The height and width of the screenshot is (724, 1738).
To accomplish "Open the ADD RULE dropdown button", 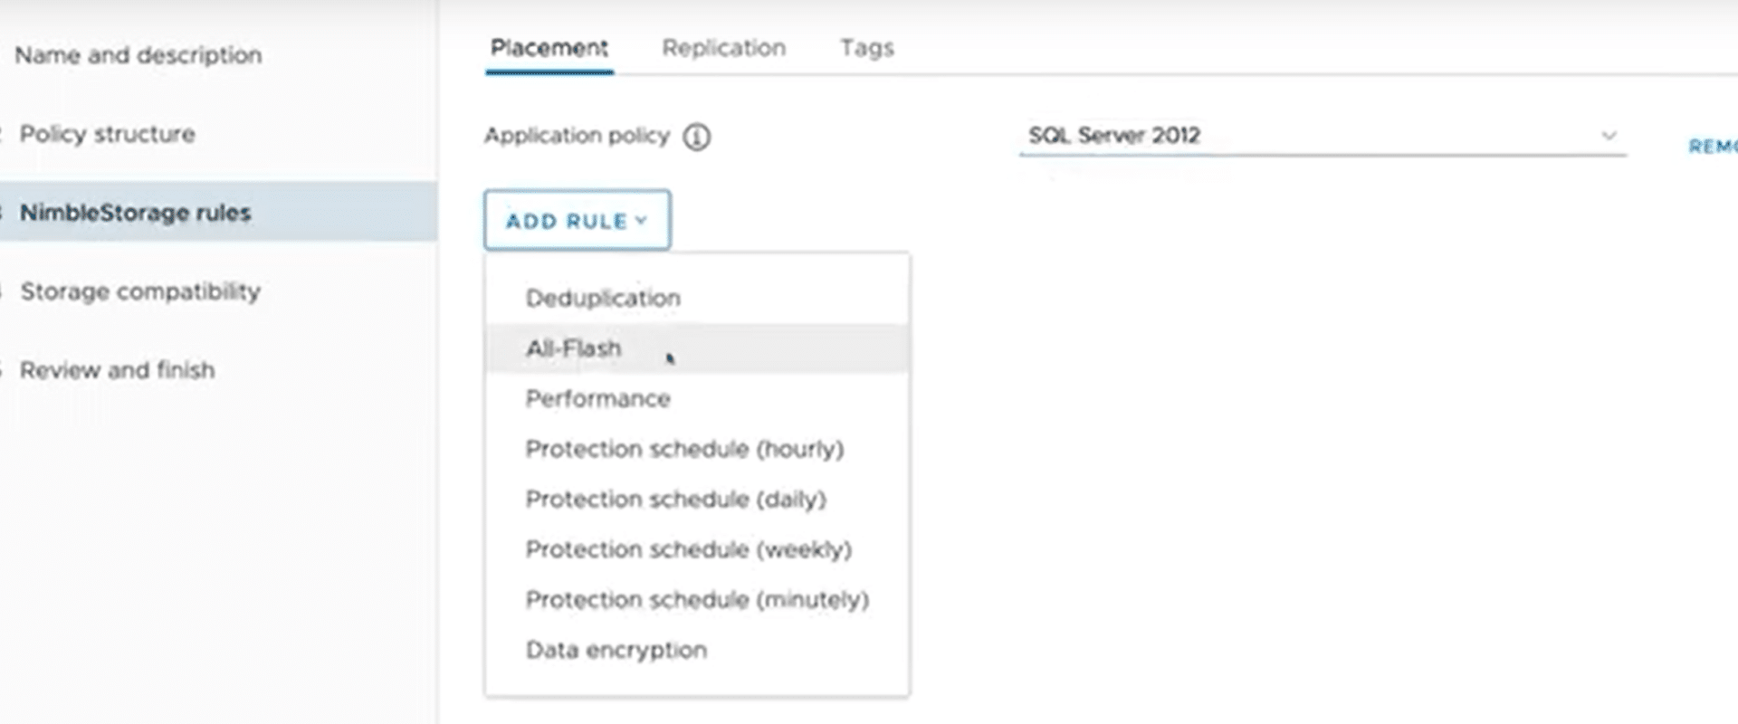I will [577, 220].
